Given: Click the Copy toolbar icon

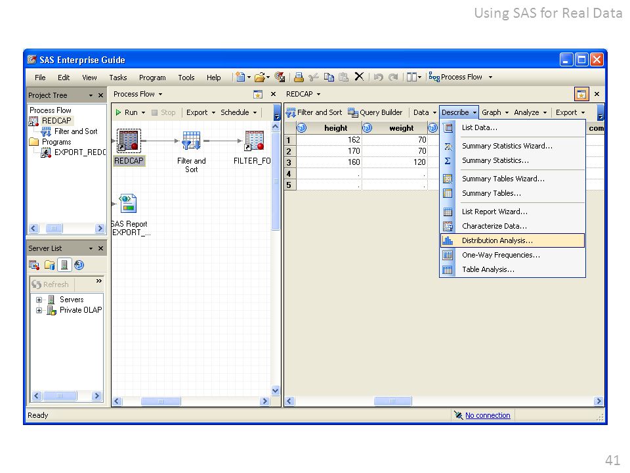Looking at the screenshot, I should (x=329, y=77).
